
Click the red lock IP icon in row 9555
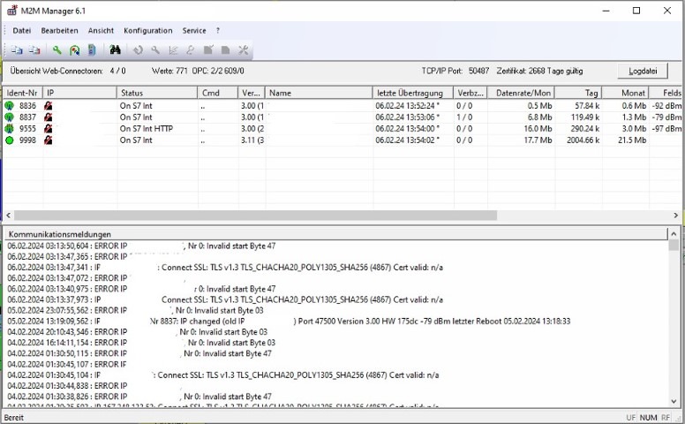[48, 128]
